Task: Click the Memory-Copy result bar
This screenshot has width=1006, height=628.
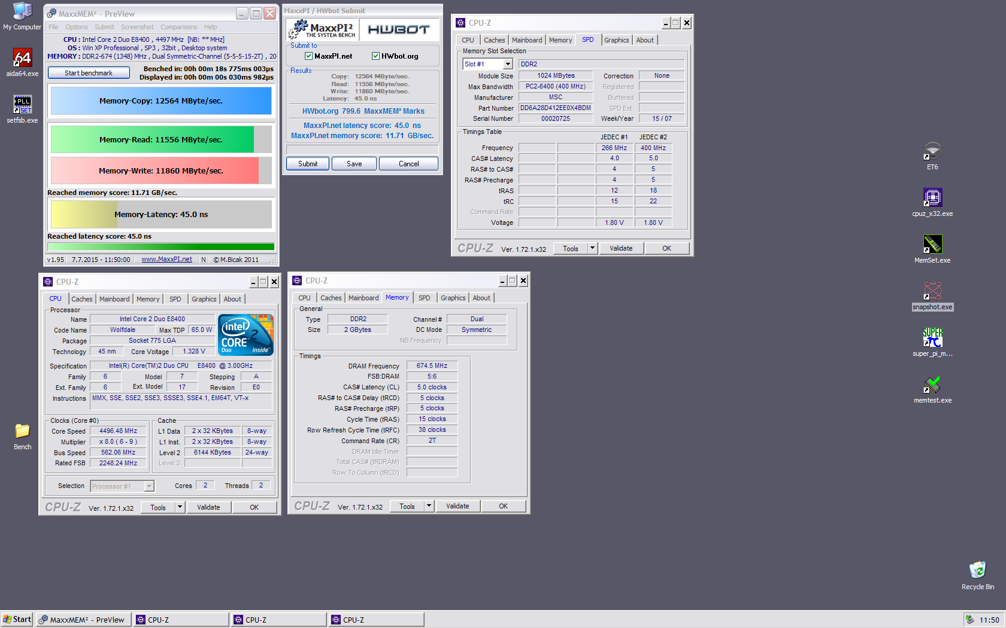Action: pyautogui.click(x=161, y=101)
